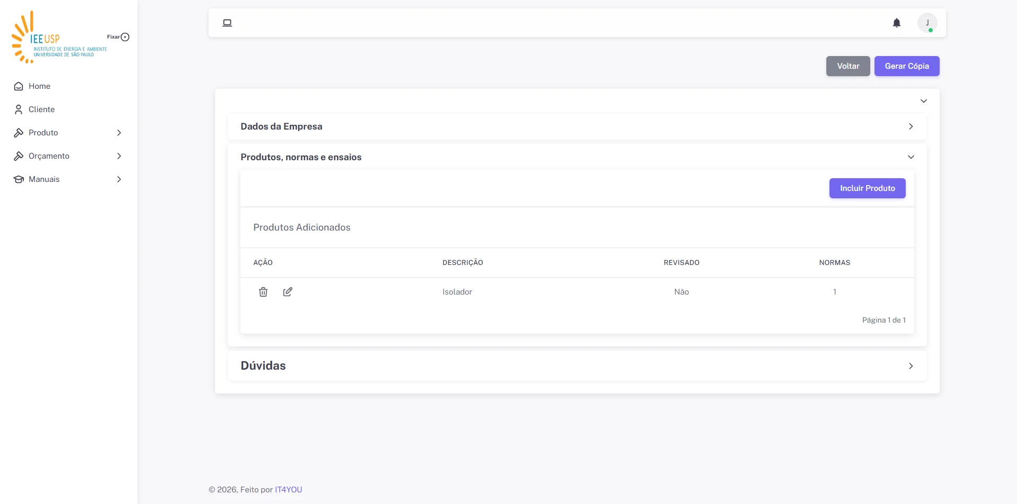
Task: Click the chevron next to Orçamento
Action: point(119,156)
